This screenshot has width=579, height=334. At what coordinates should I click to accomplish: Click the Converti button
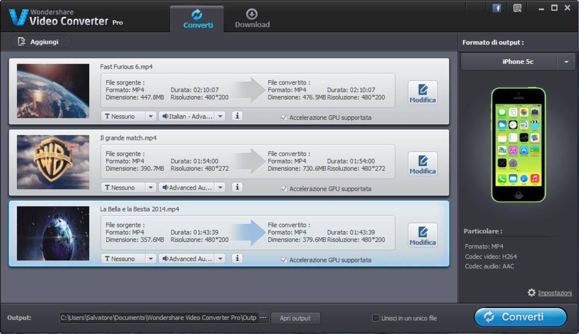521,317
